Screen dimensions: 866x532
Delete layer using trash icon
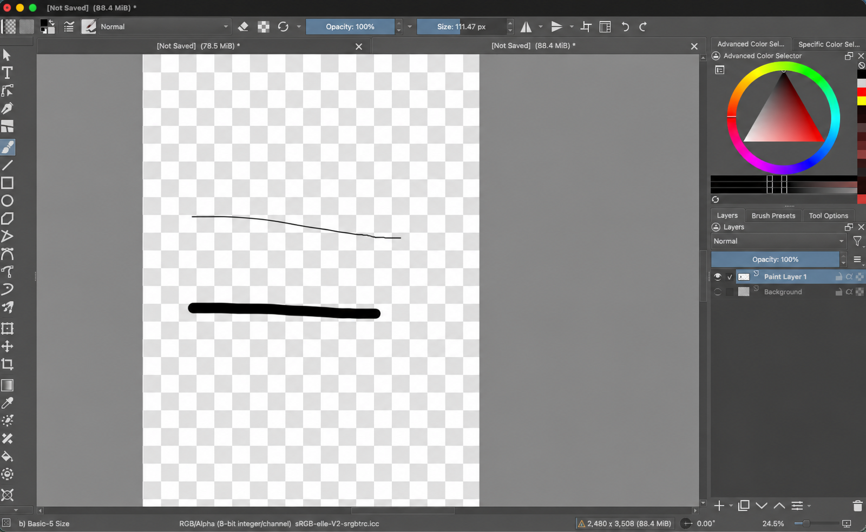857,506
